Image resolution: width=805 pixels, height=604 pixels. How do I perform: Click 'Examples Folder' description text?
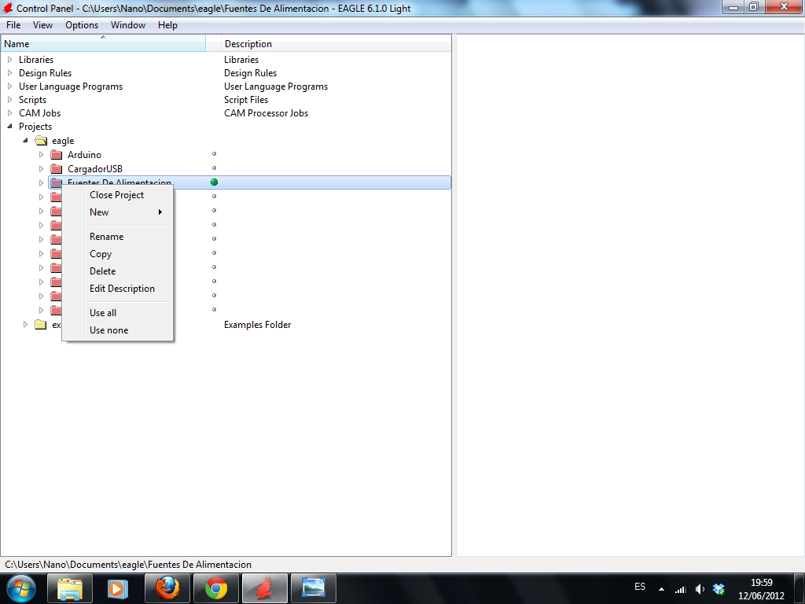pyautogui.click(x=257, y=325)
